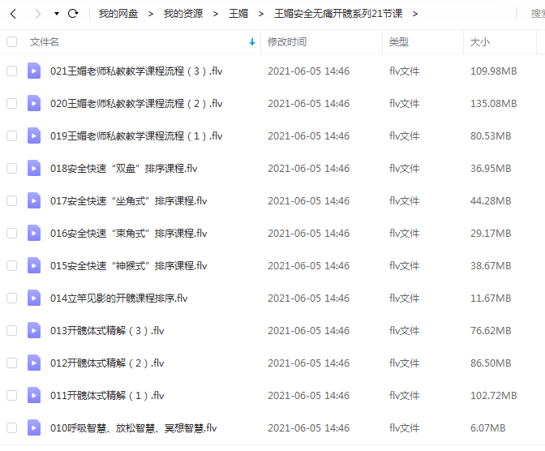Select file name 018安全快速“双盘”排序课程.flv
Image resolution: width=545 pixels, height=451 pixels.
[124, 168]
